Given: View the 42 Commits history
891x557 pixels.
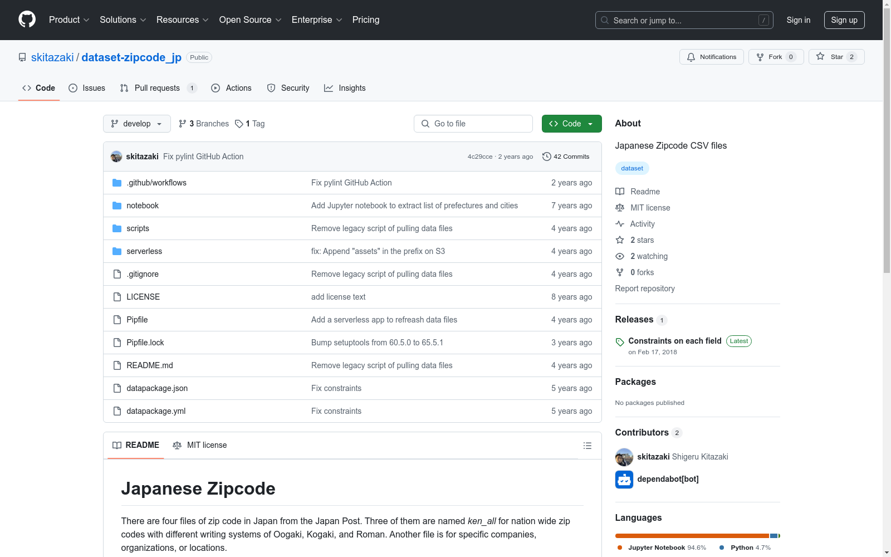Looking at the screenshot, I should [566, 157].
